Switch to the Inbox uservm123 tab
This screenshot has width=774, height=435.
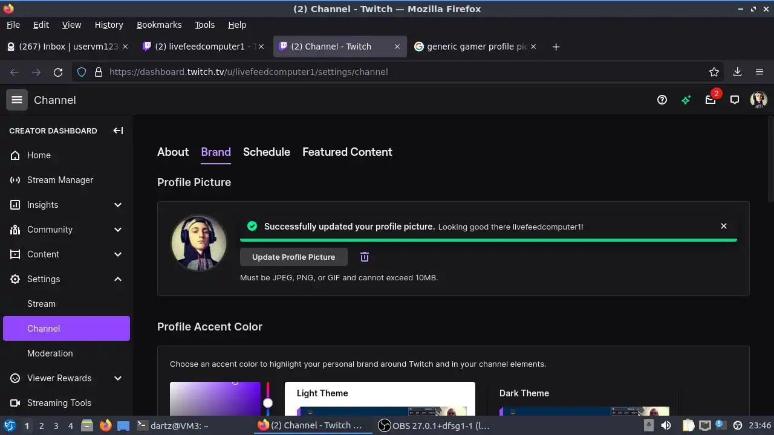coord(67,47)
